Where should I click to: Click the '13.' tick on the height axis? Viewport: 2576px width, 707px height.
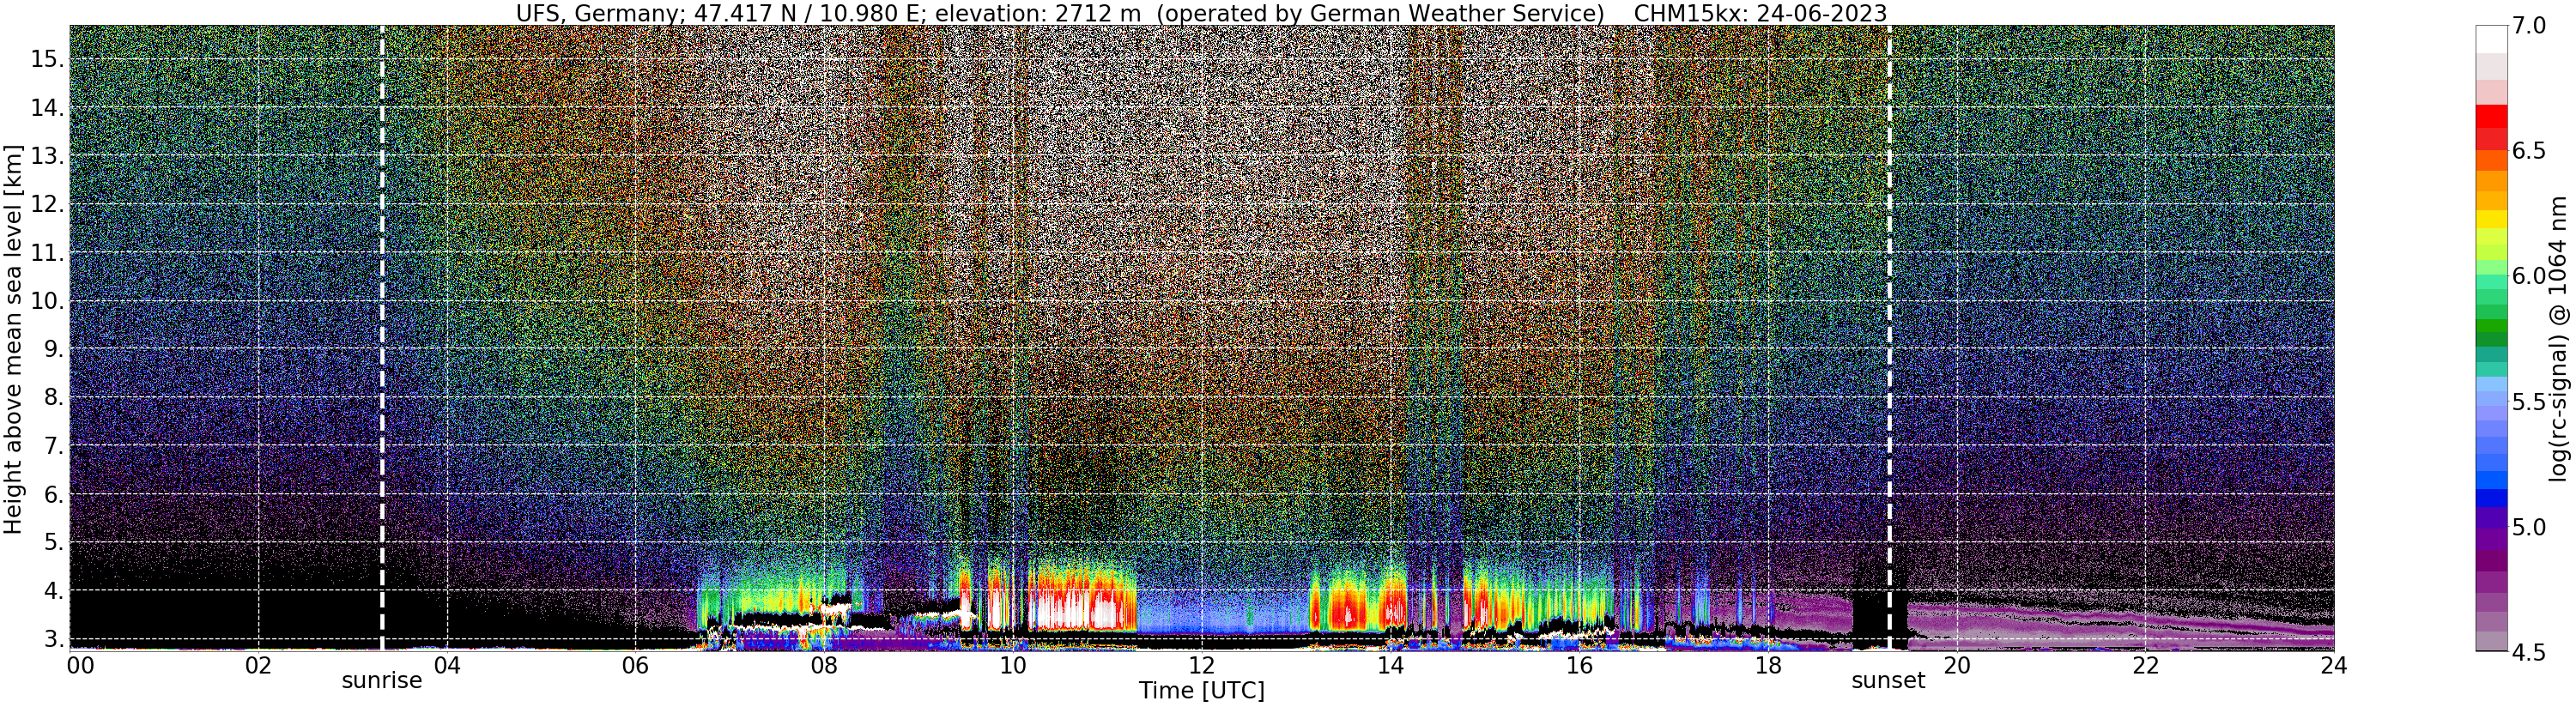point(48,156)
